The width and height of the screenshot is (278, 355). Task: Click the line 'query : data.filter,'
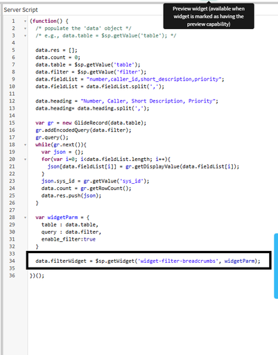pyautogui.click(x=71, y=232)
